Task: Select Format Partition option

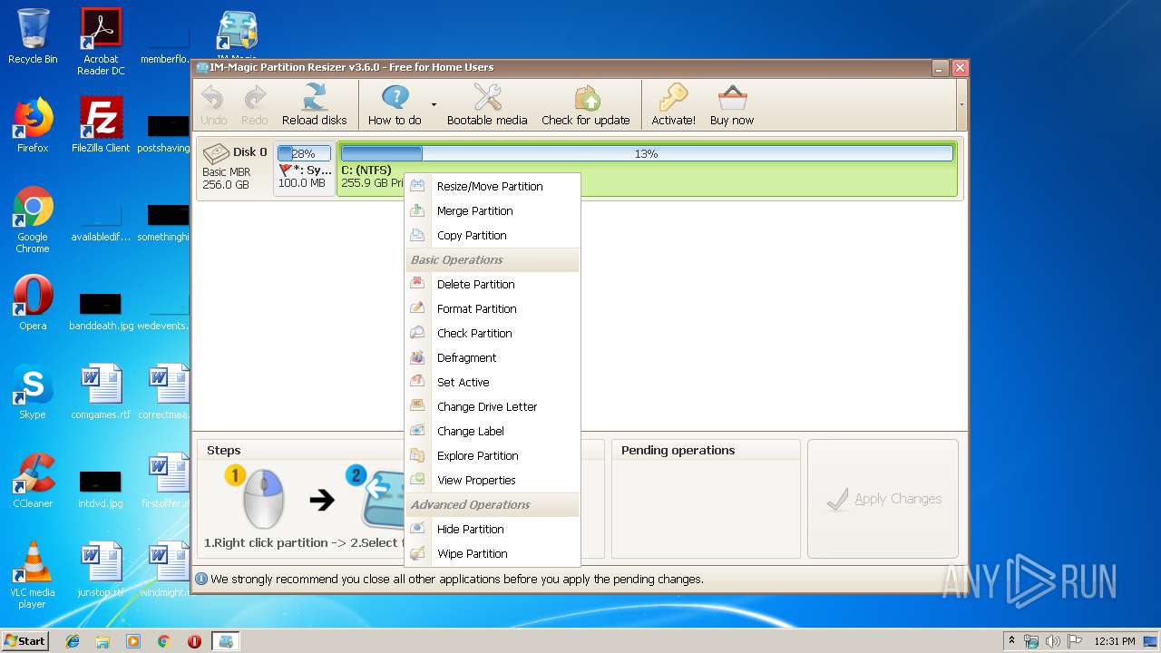Action: tap(492, 308)
